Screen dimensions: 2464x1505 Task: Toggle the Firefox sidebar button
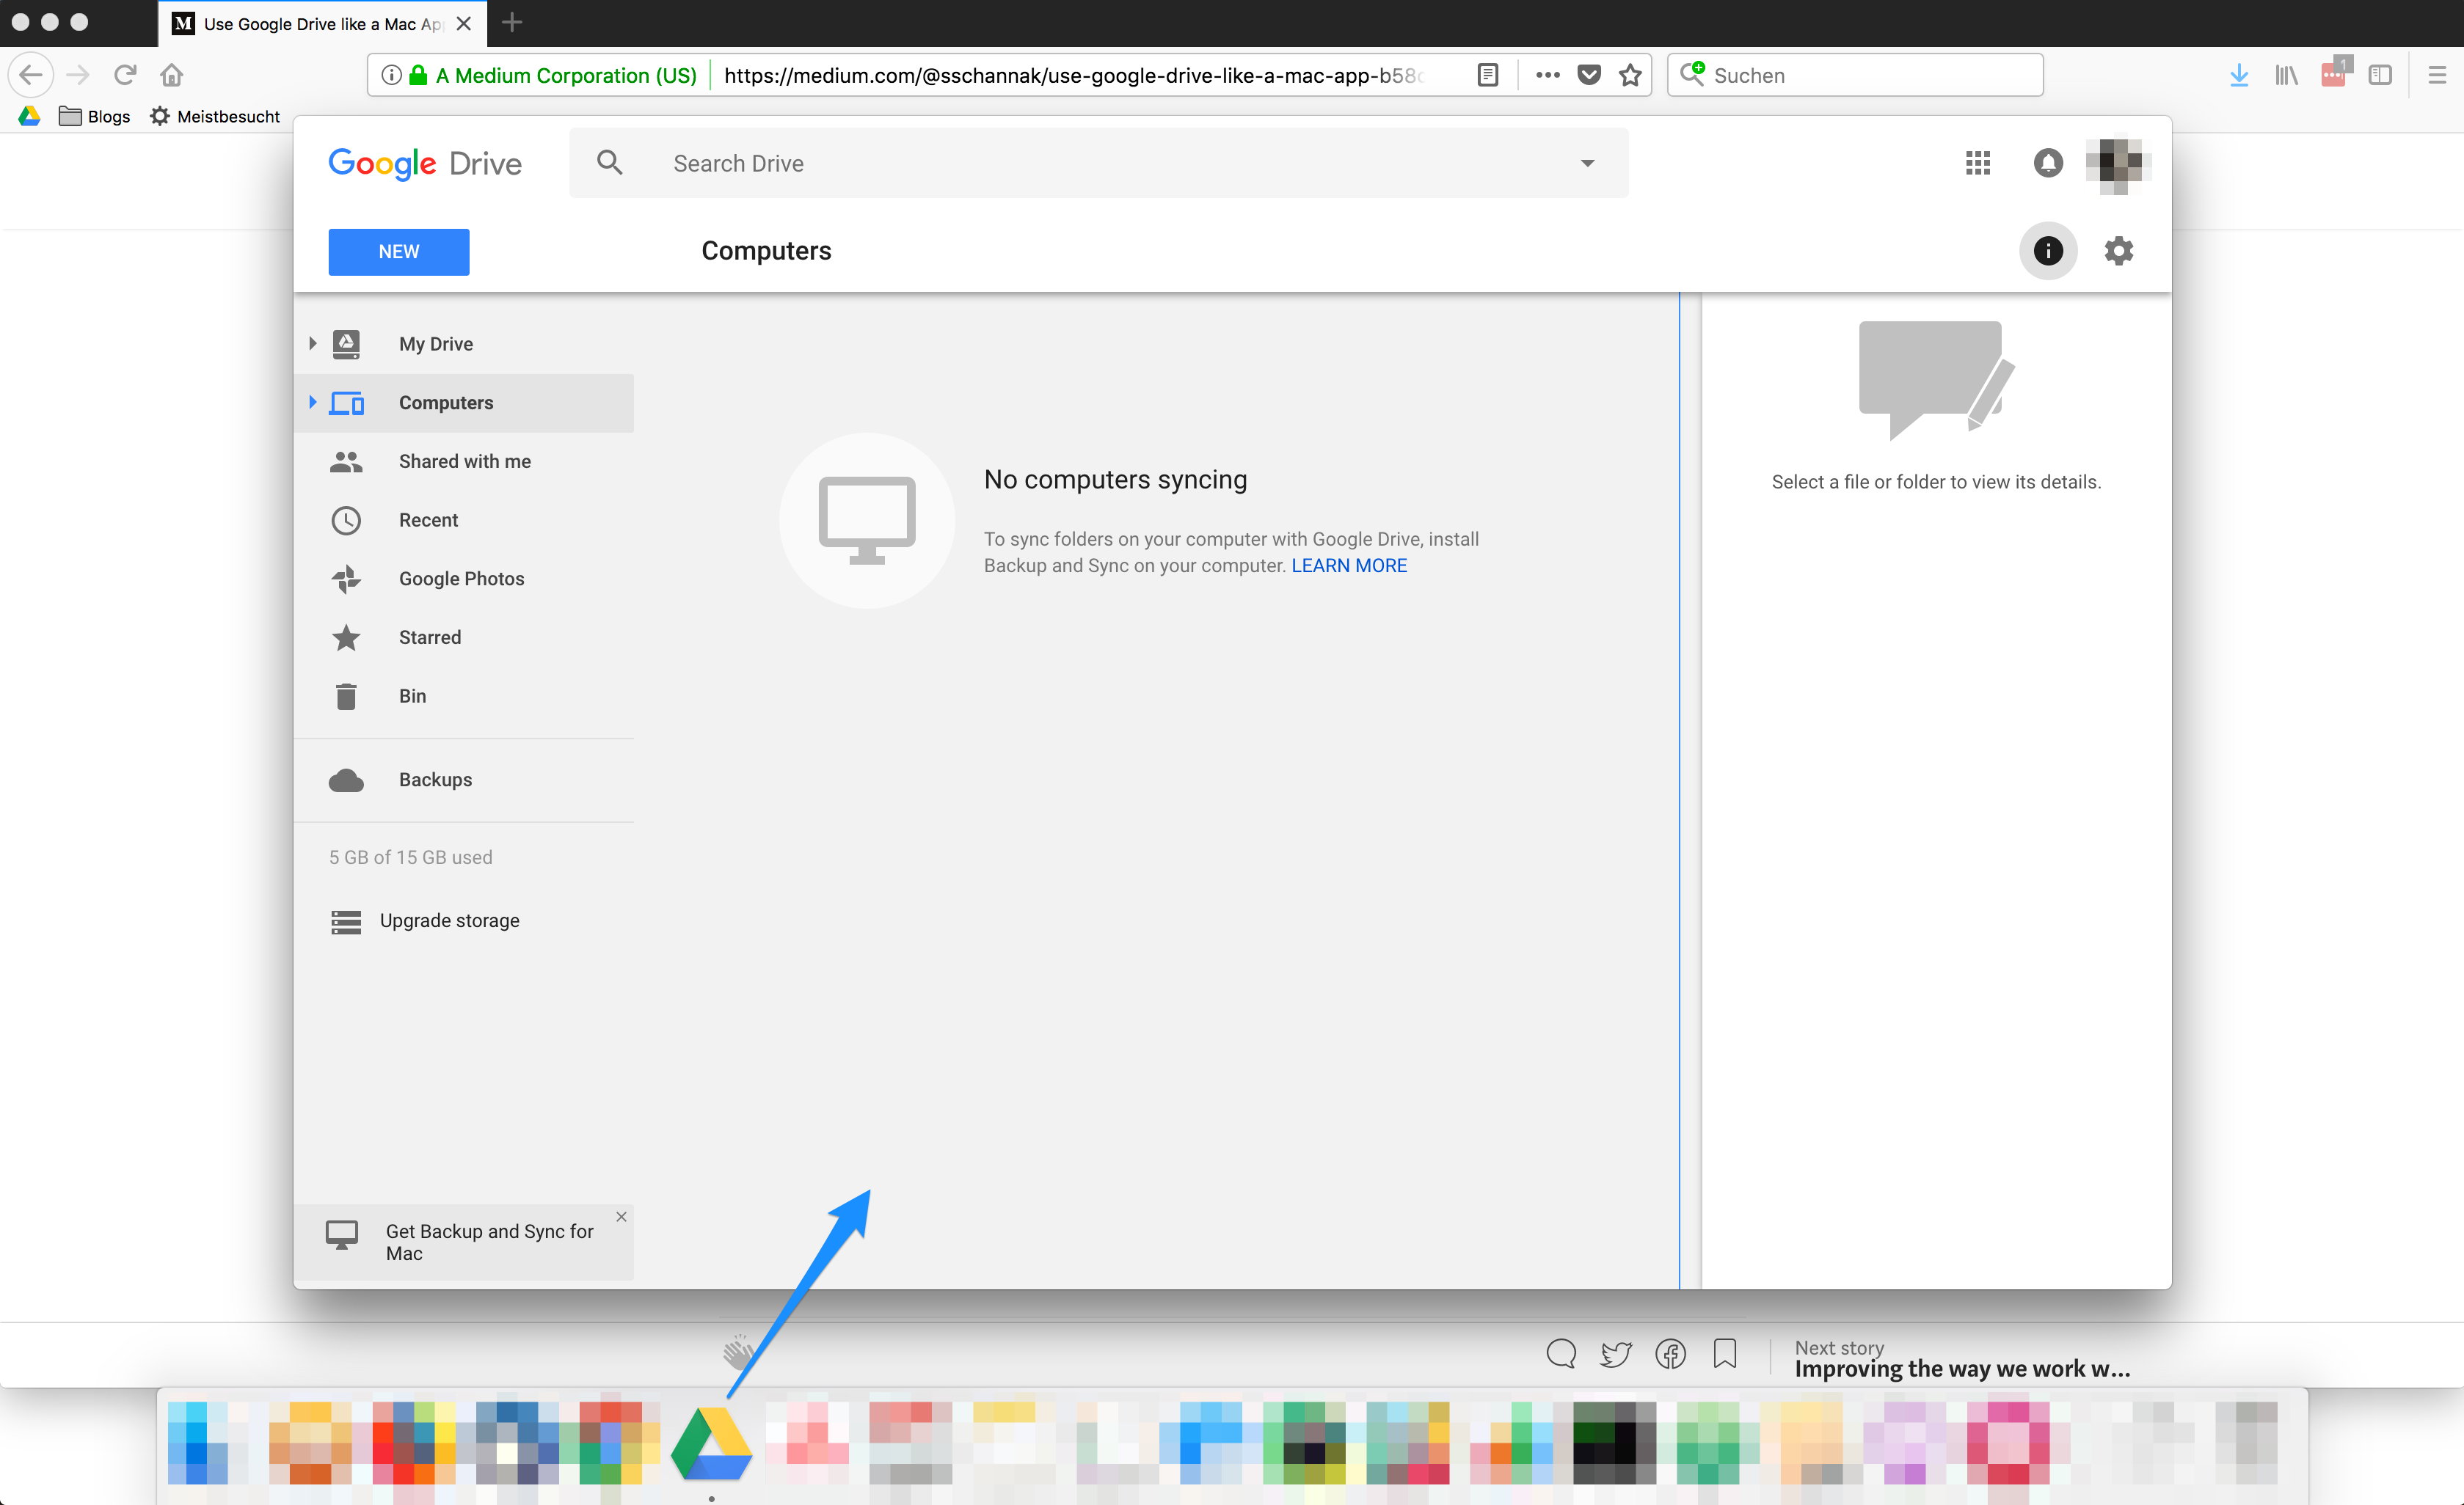point(2379,75)
